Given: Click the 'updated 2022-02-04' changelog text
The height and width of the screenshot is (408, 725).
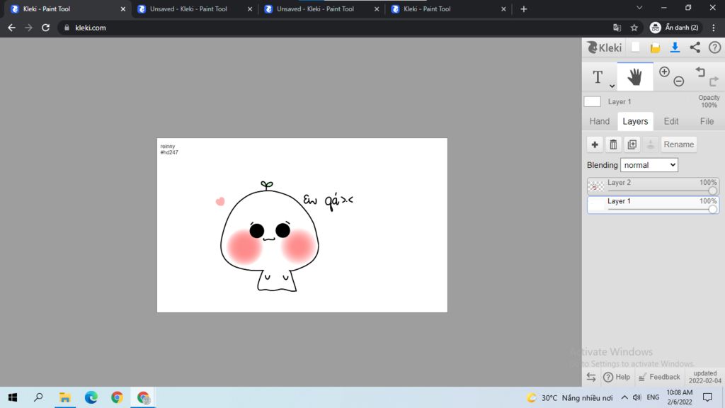Looking at the screenshot, I should pos(704,377).
